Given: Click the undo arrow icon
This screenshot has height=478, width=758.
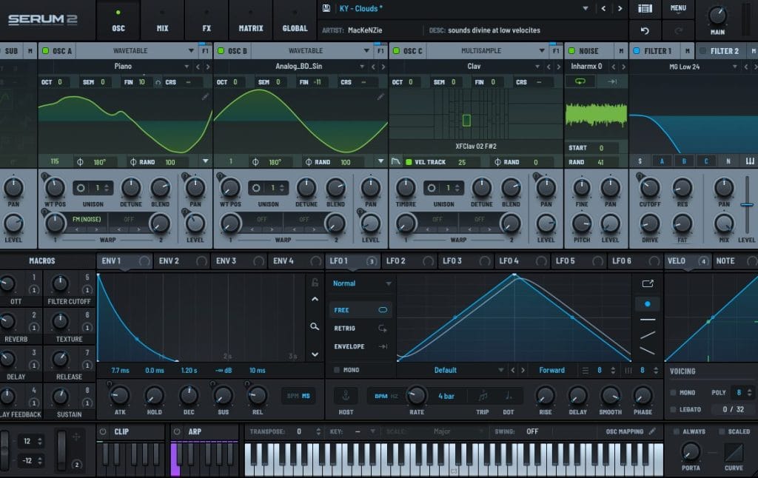Looking at the screenshot, I should pyautogui.click(x=644, y=31).
